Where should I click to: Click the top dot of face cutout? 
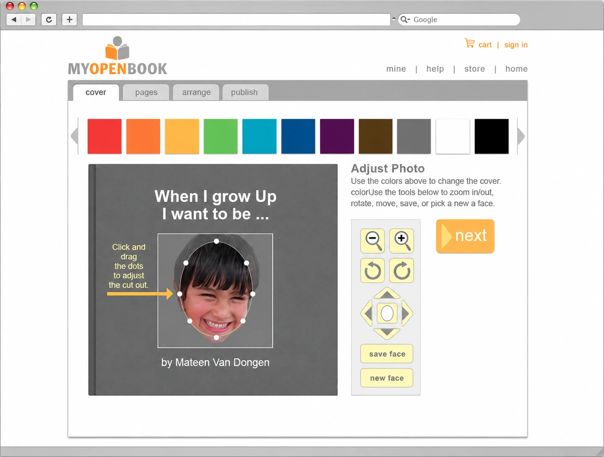pyautogui.click(x=216, y=241)
